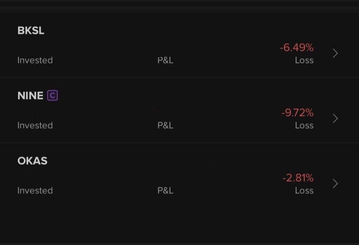Select the Loss label in NINE row
The width and height of the screenshot is (359, 245).
(304, 126)
